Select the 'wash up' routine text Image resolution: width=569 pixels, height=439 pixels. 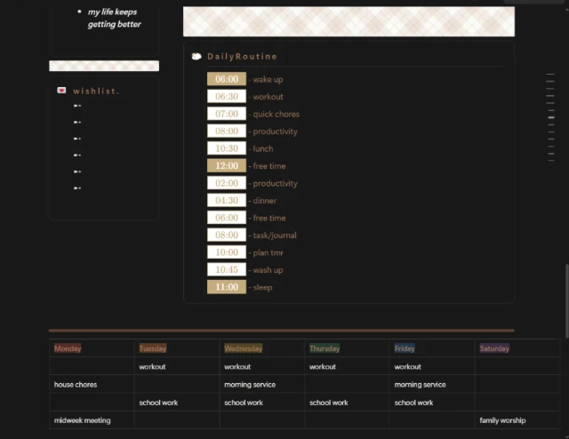(268, 270)
